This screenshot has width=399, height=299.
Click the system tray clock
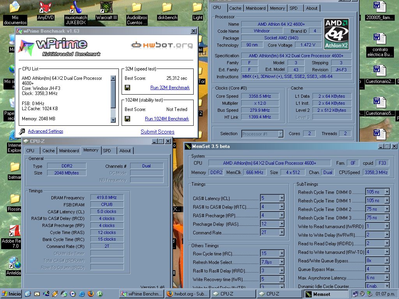click(x=385, y=294)
